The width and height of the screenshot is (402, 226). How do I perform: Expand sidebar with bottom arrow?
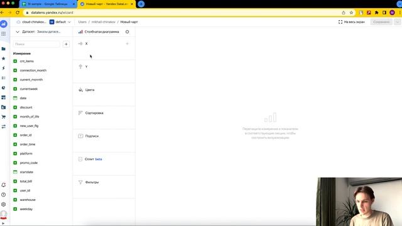point(3,223)
